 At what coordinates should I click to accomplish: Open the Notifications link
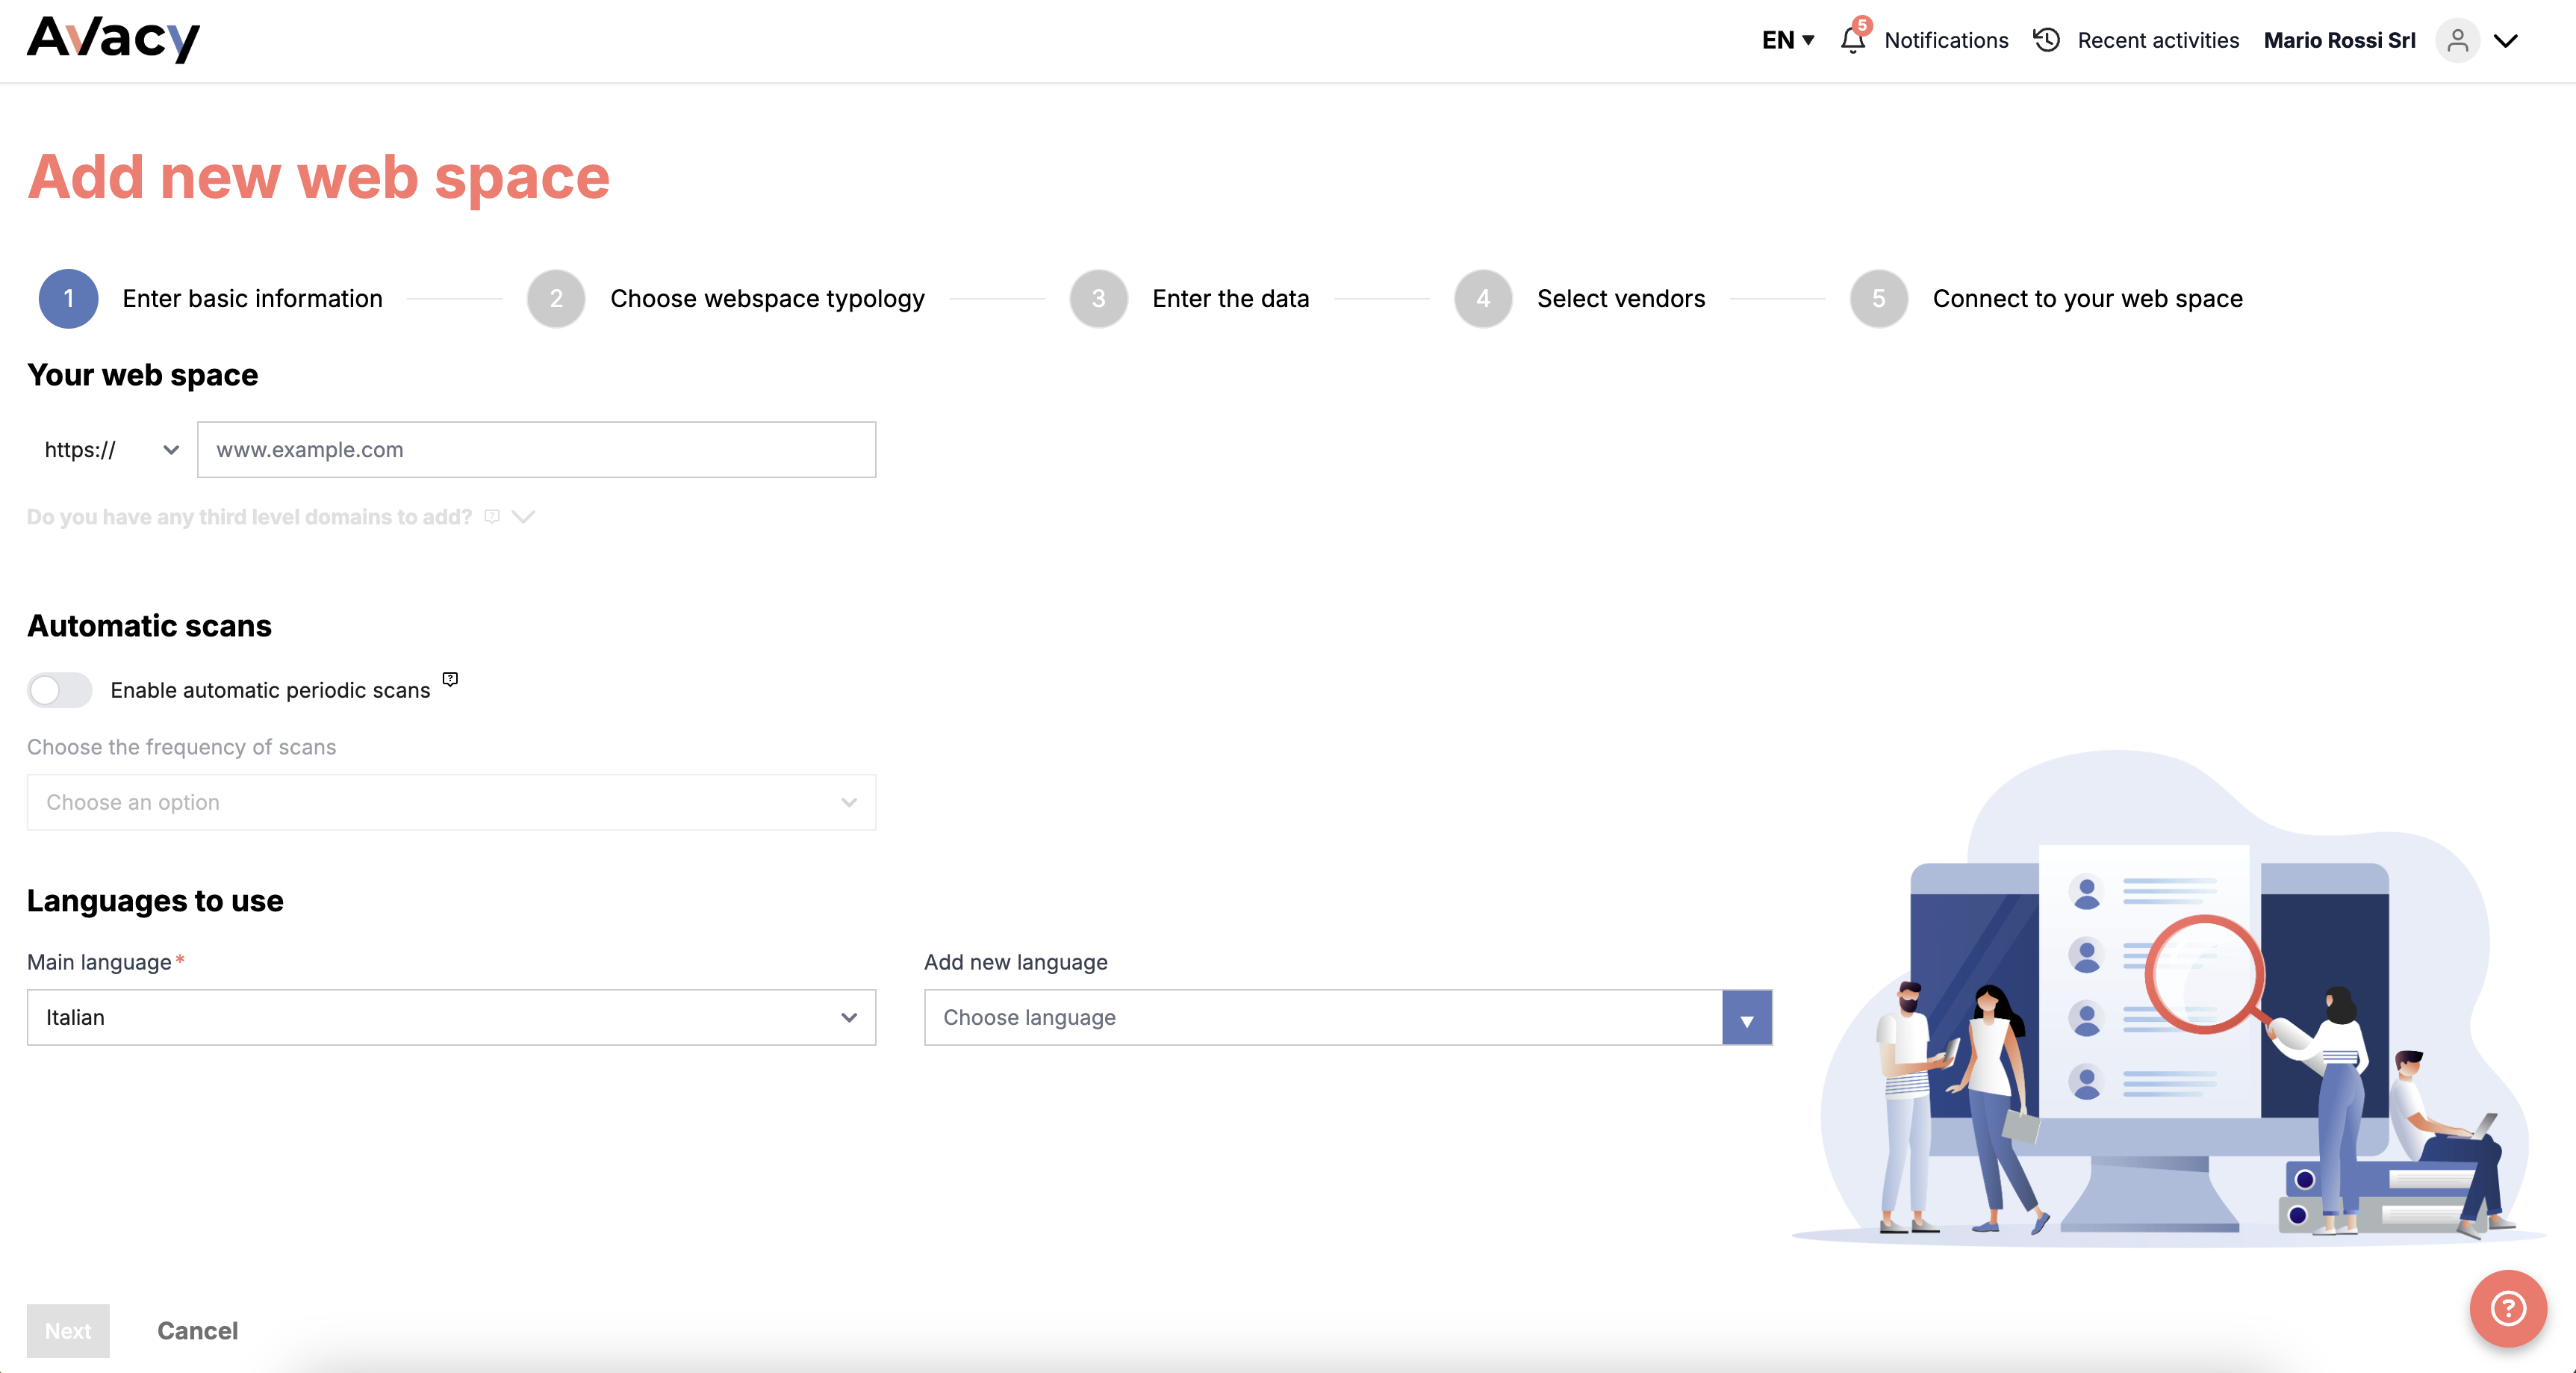point(1946,40)
